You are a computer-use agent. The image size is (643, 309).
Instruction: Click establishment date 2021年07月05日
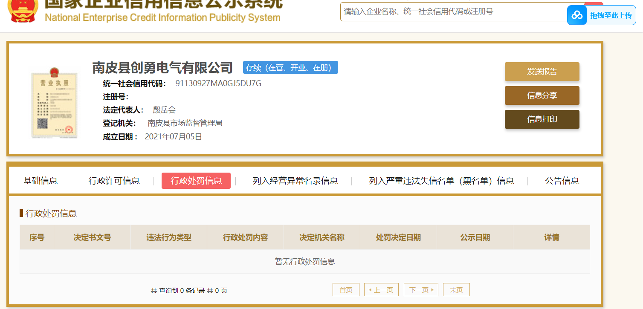[x=174, y=137]
